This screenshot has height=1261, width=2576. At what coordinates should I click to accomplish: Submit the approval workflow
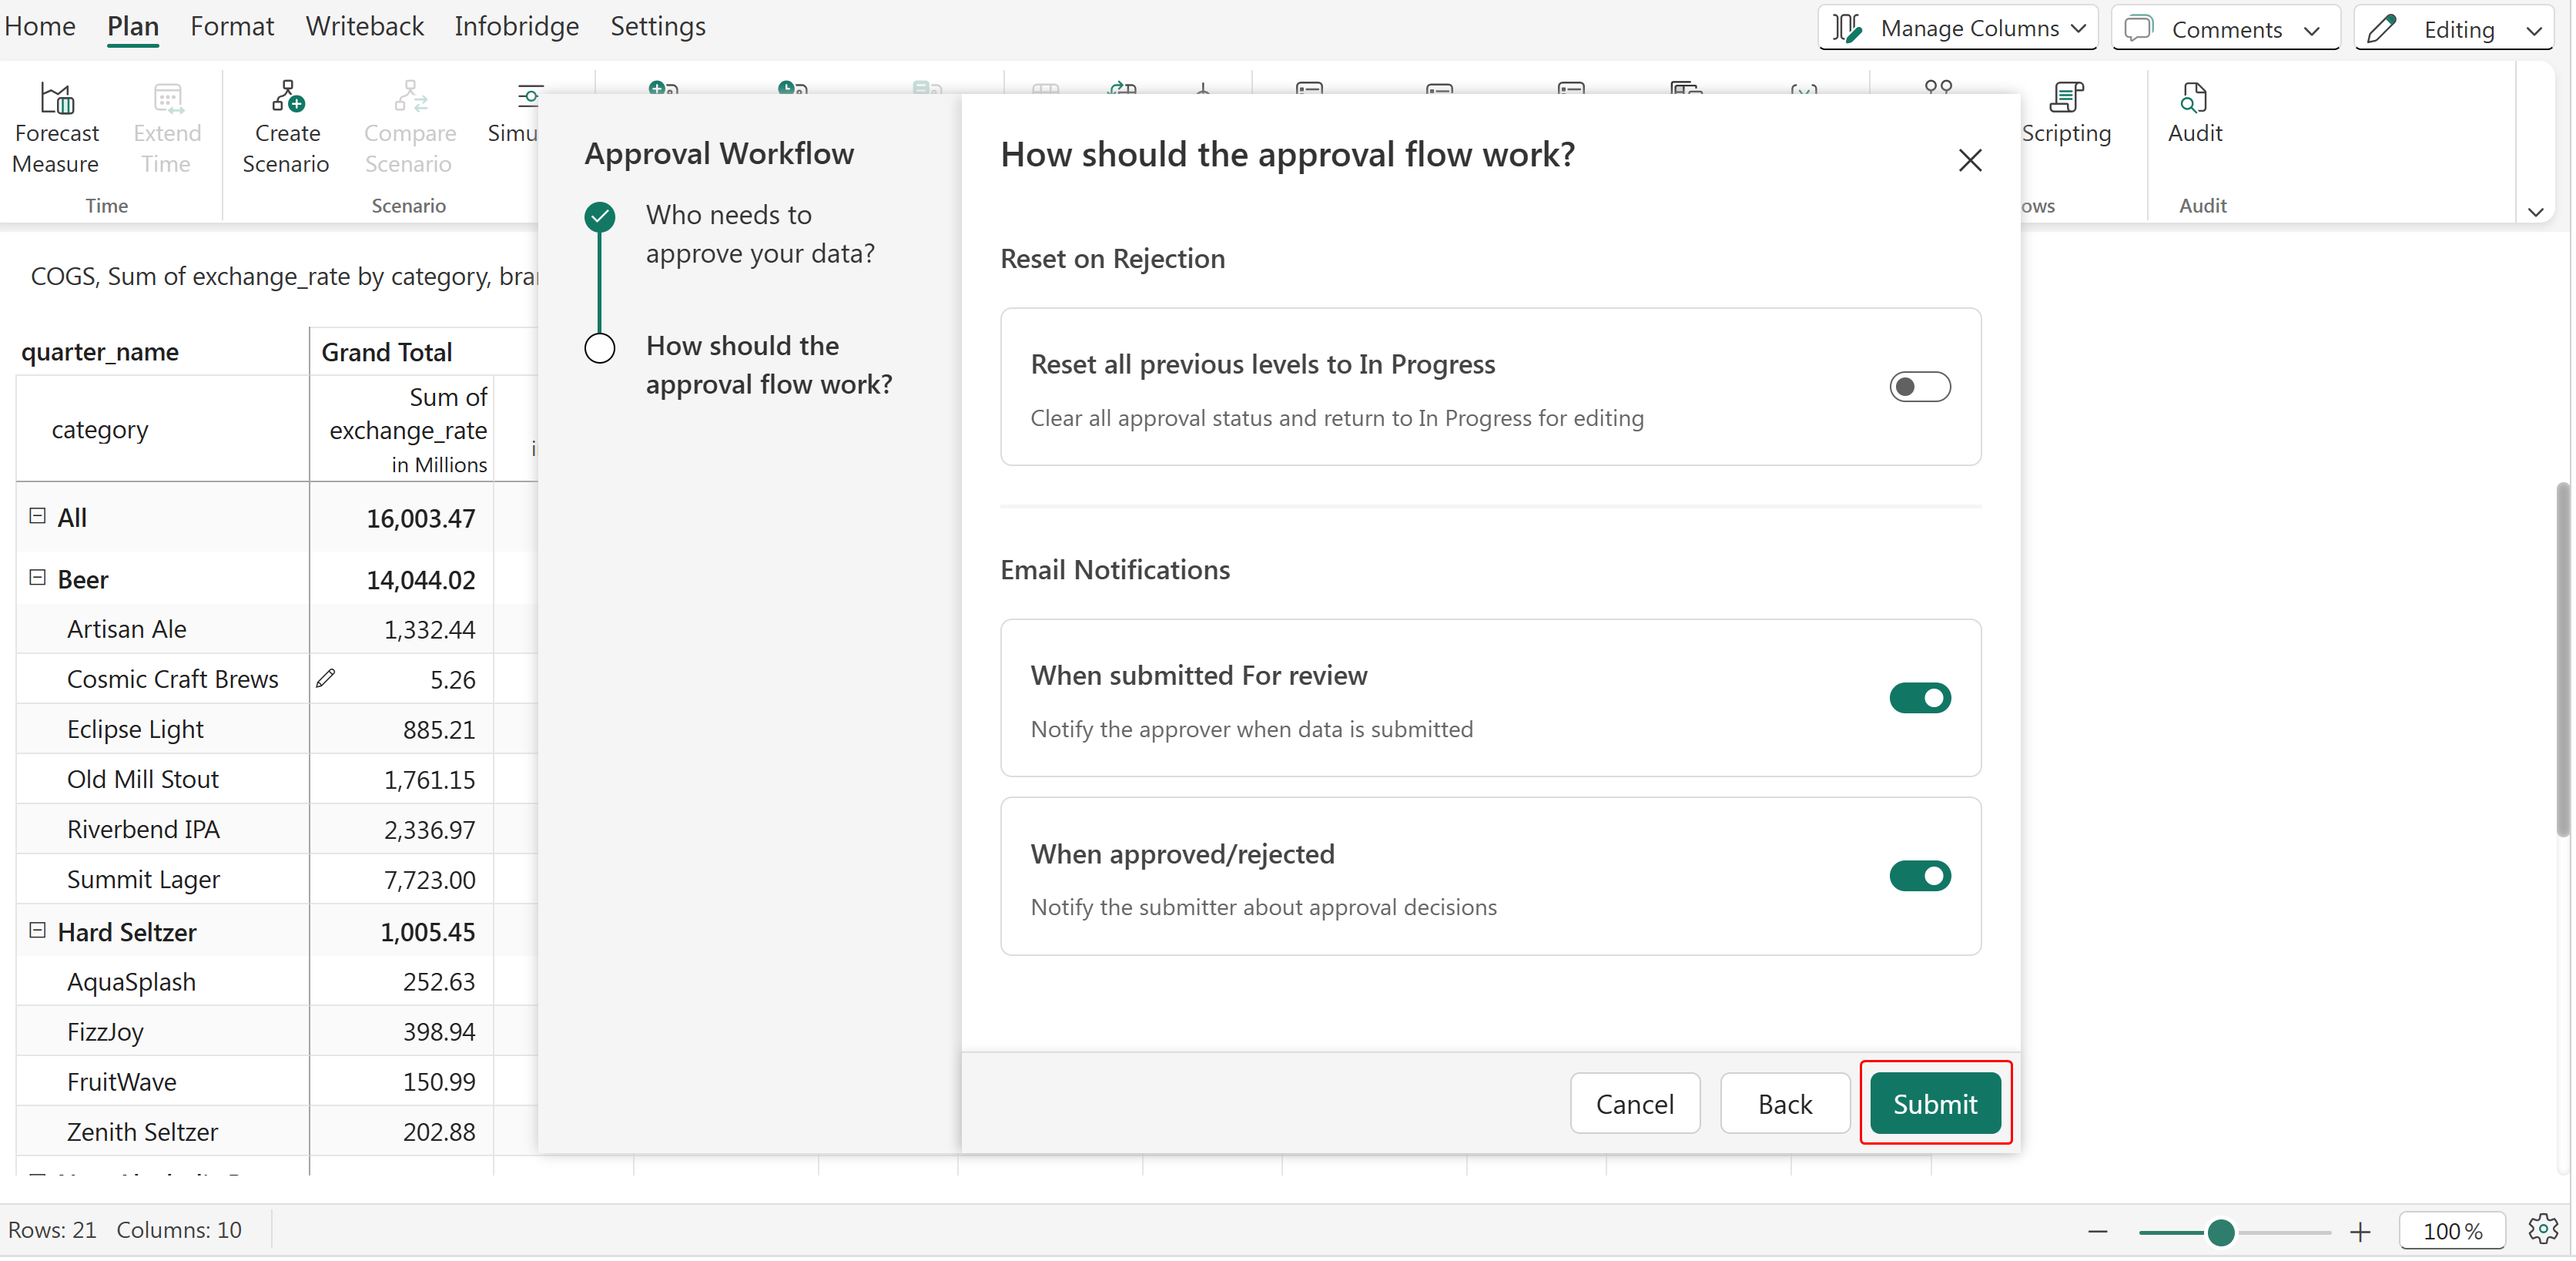pyautogui.click(x=1934, y=1103)
